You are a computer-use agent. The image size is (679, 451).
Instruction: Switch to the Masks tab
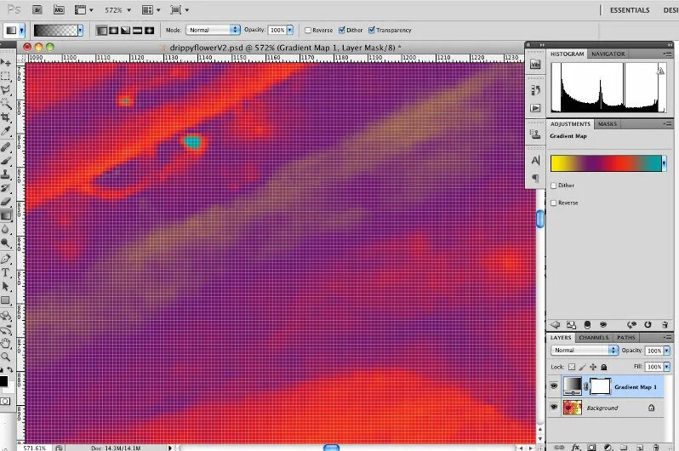(608, 124)
